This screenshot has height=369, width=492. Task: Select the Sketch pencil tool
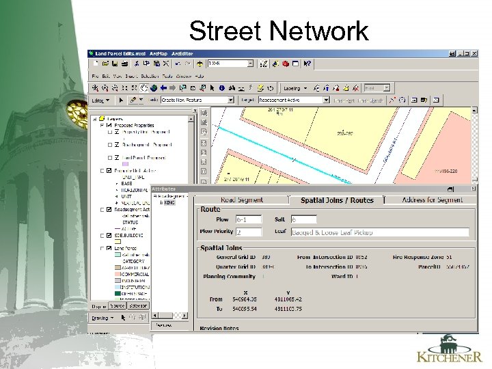point(133,100)
